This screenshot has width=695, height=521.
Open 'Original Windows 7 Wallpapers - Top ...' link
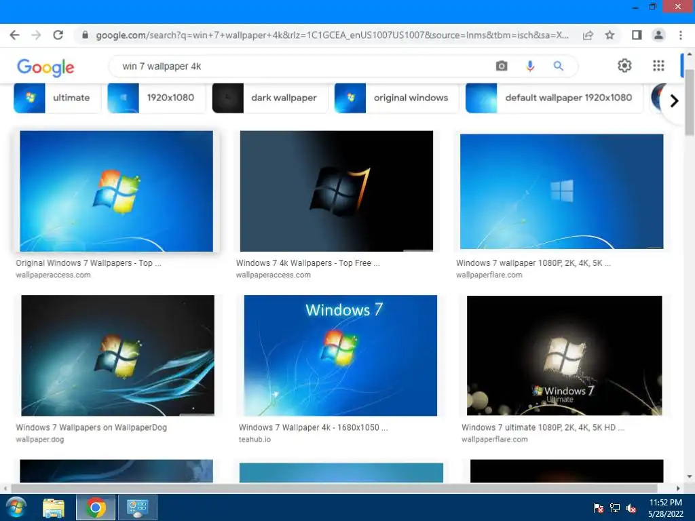[x=89, y=263]
